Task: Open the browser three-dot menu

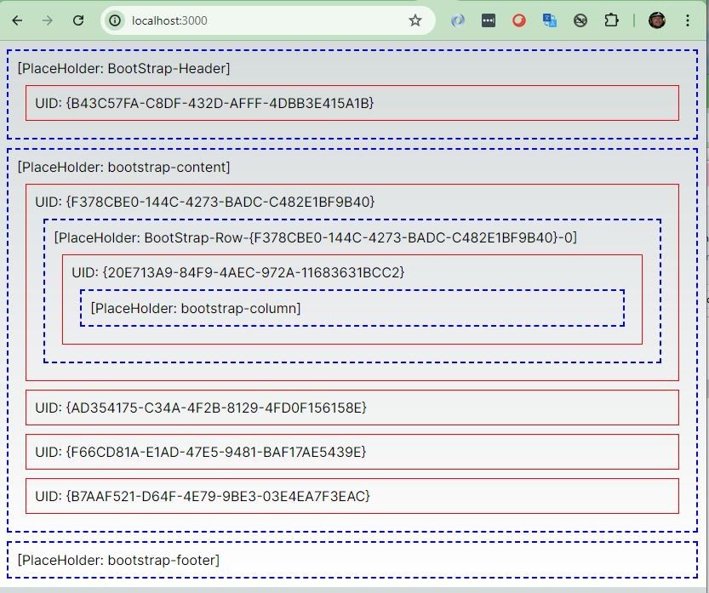Action: pyautogui.click(x=688, y=20)
